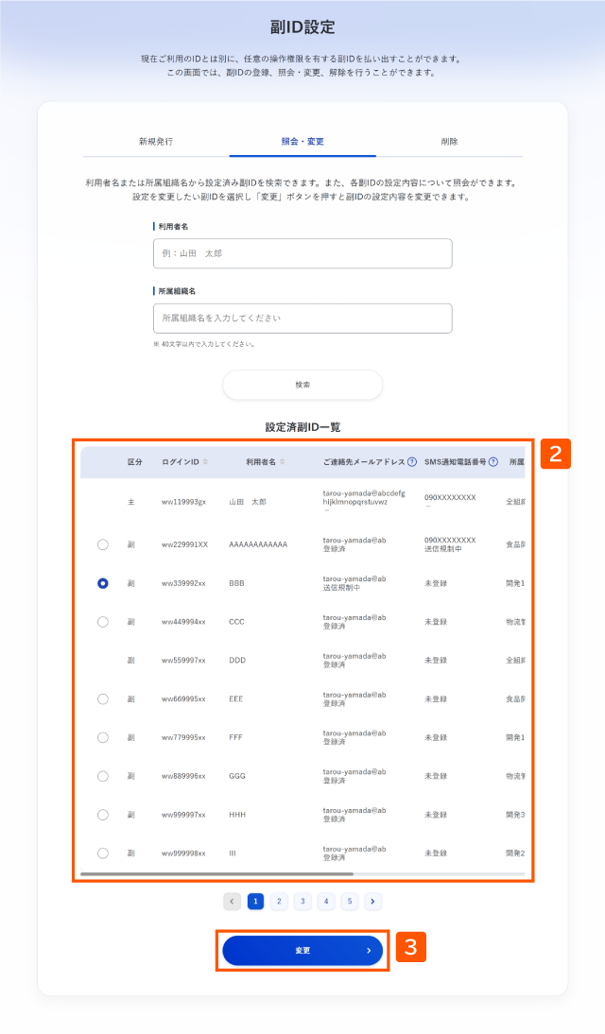Viewport: 605px width, 1034px height.
Task: Select radio button for ww229991XX row
Action: [103, 544]
